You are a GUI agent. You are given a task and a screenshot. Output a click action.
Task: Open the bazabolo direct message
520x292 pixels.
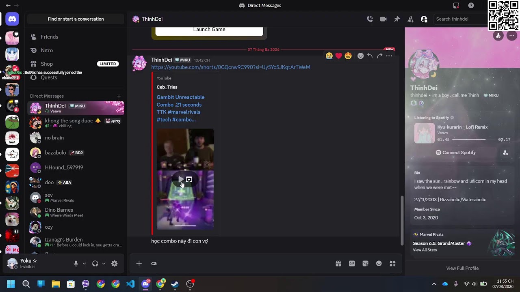(x=76, y=153)
